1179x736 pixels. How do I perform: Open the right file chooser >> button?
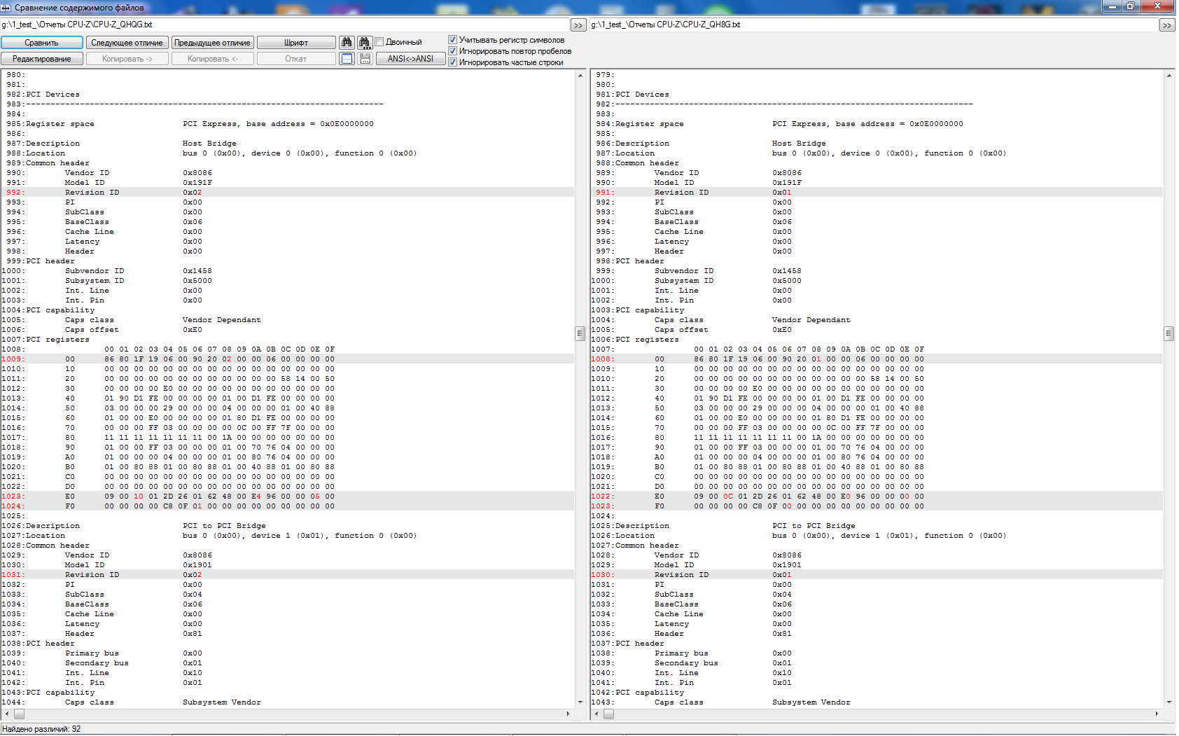click(1167, 25)
